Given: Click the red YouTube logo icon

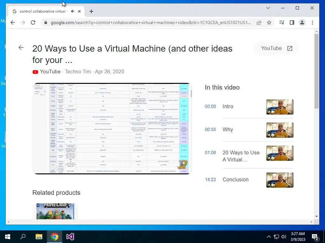Looking at the screenshot, I should [x=35, y=72].
